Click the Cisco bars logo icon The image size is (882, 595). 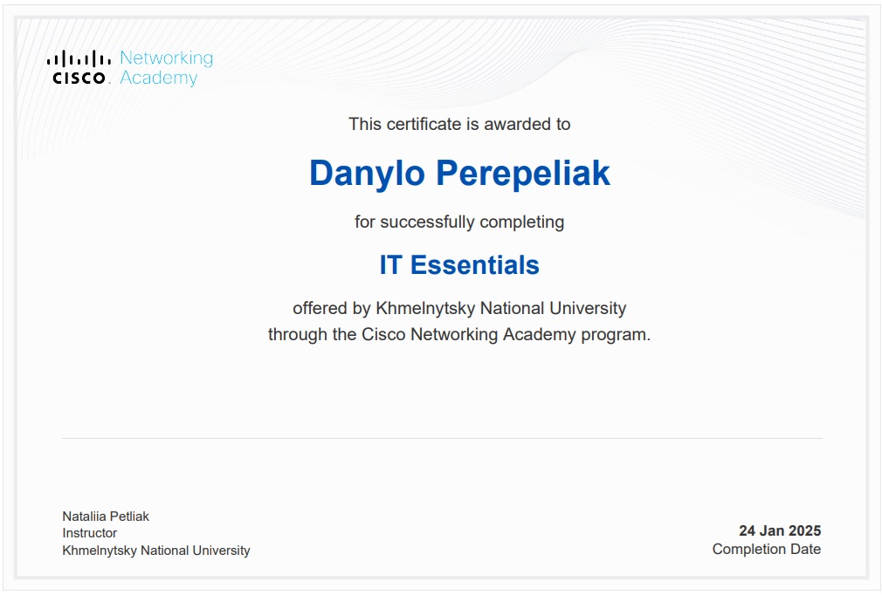[79, 58]
